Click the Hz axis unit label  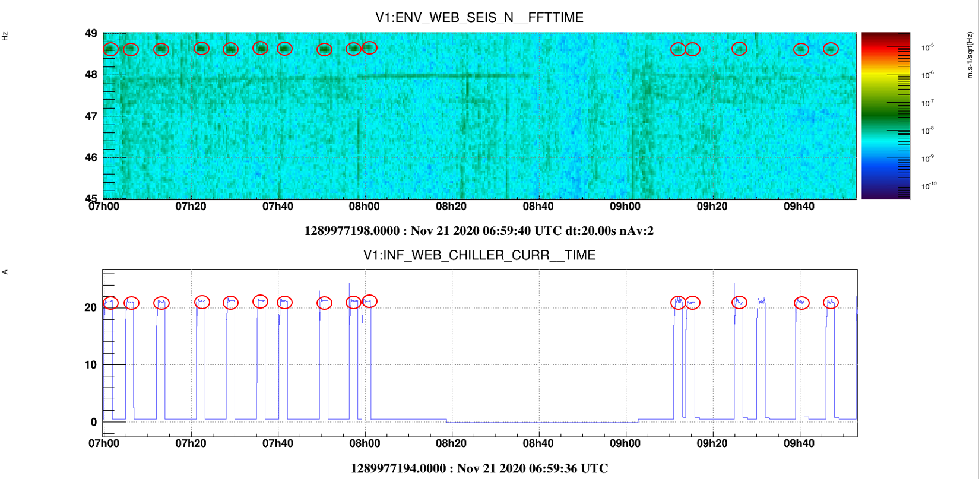[x=5, y=37]
